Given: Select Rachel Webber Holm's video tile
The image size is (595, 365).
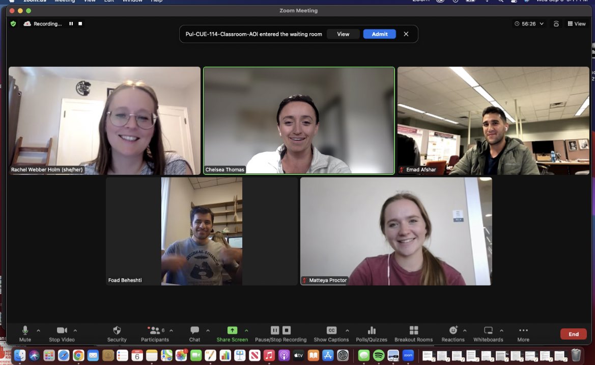Looking at the screenshot, I should [x=104, y=120].
